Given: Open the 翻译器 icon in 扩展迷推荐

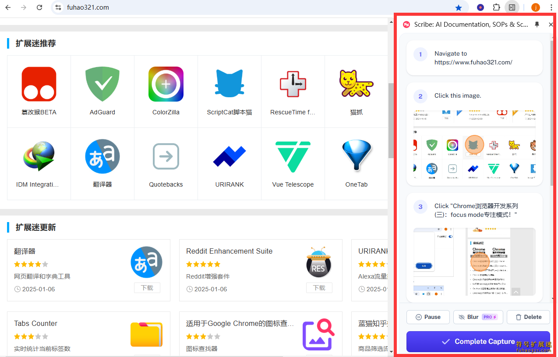Looking at the screenshot, I should point(102,156).
